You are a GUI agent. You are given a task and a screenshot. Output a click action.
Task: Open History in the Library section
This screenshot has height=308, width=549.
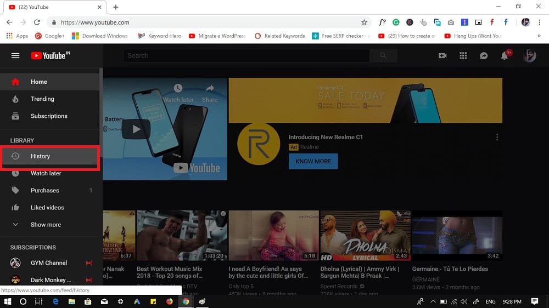(49, 156)
